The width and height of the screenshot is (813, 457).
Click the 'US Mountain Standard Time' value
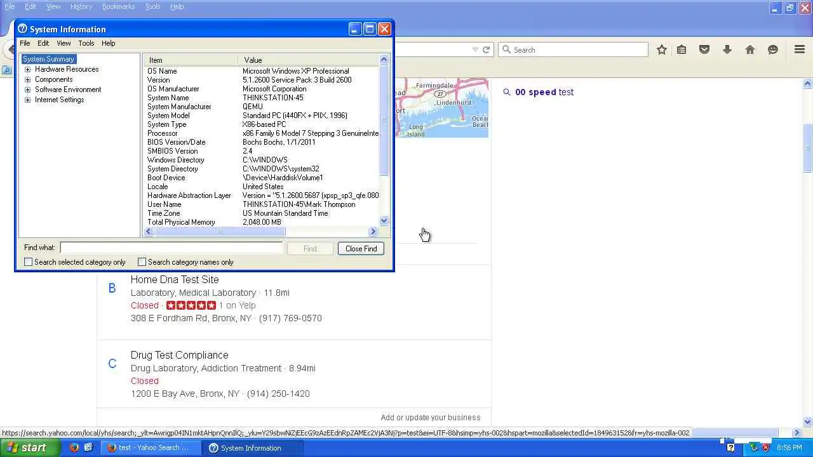285,213
